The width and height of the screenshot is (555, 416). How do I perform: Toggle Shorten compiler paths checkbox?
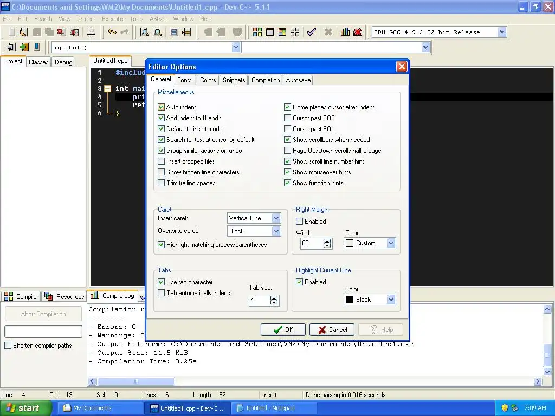tap(8, 346)
